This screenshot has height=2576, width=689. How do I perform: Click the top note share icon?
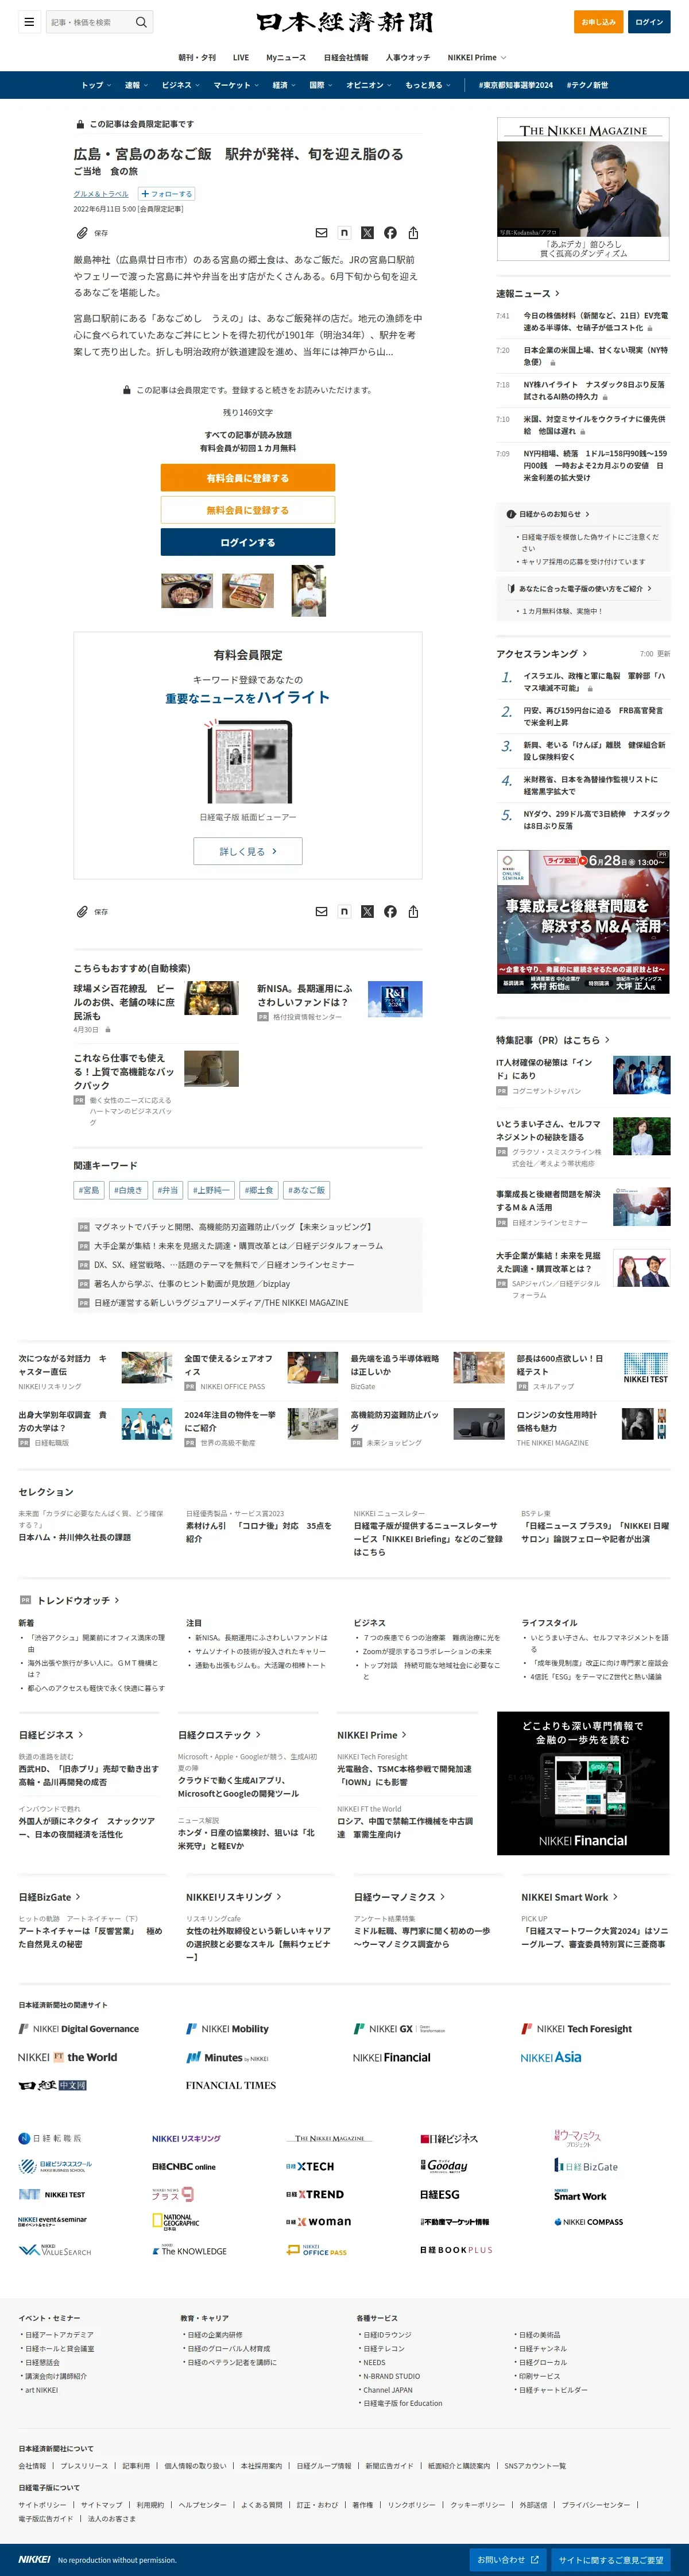point(344,233)
